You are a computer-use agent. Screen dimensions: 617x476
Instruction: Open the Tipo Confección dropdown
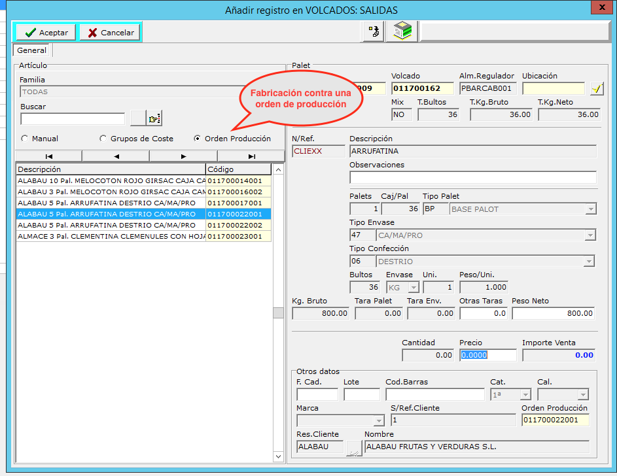coord(590,262)
